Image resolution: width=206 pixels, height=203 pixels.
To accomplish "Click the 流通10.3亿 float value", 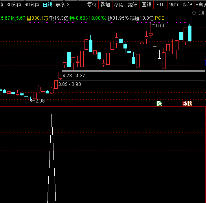I will [x=142, y=18].
